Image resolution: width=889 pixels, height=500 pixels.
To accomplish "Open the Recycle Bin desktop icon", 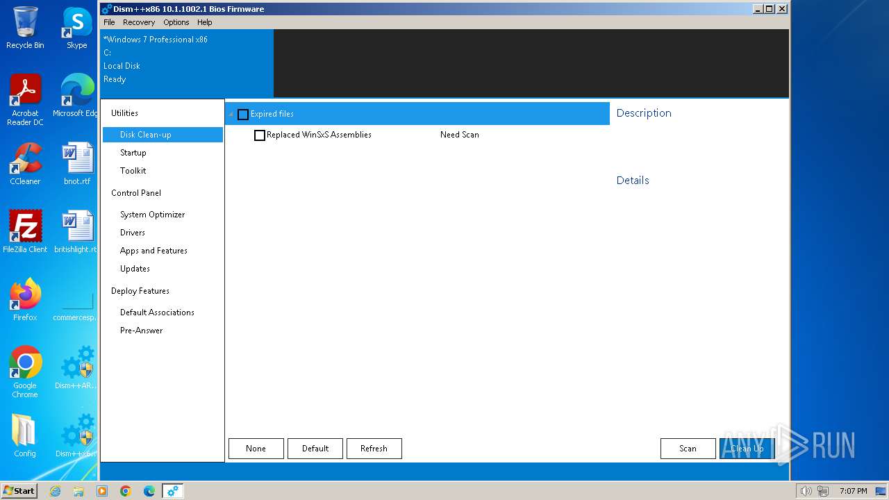I will tap(25, 28).
